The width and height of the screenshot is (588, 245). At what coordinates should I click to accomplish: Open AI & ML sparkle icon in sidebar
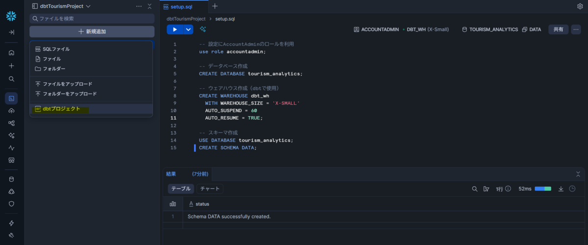[x=11, y=135]
